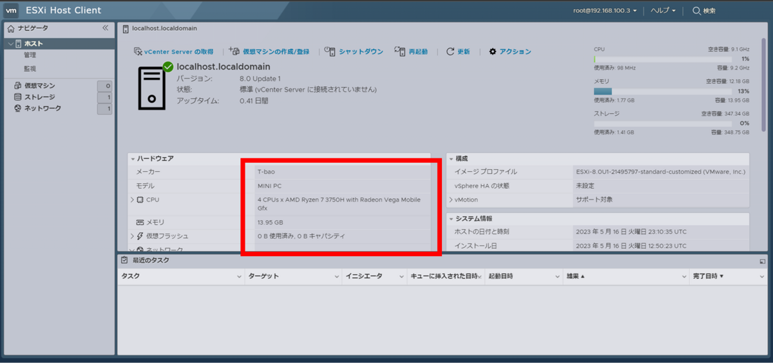Click the Virtual Machines icon in navigator
The height and width of the screenshot is (363, 773).
coord(17,86)
